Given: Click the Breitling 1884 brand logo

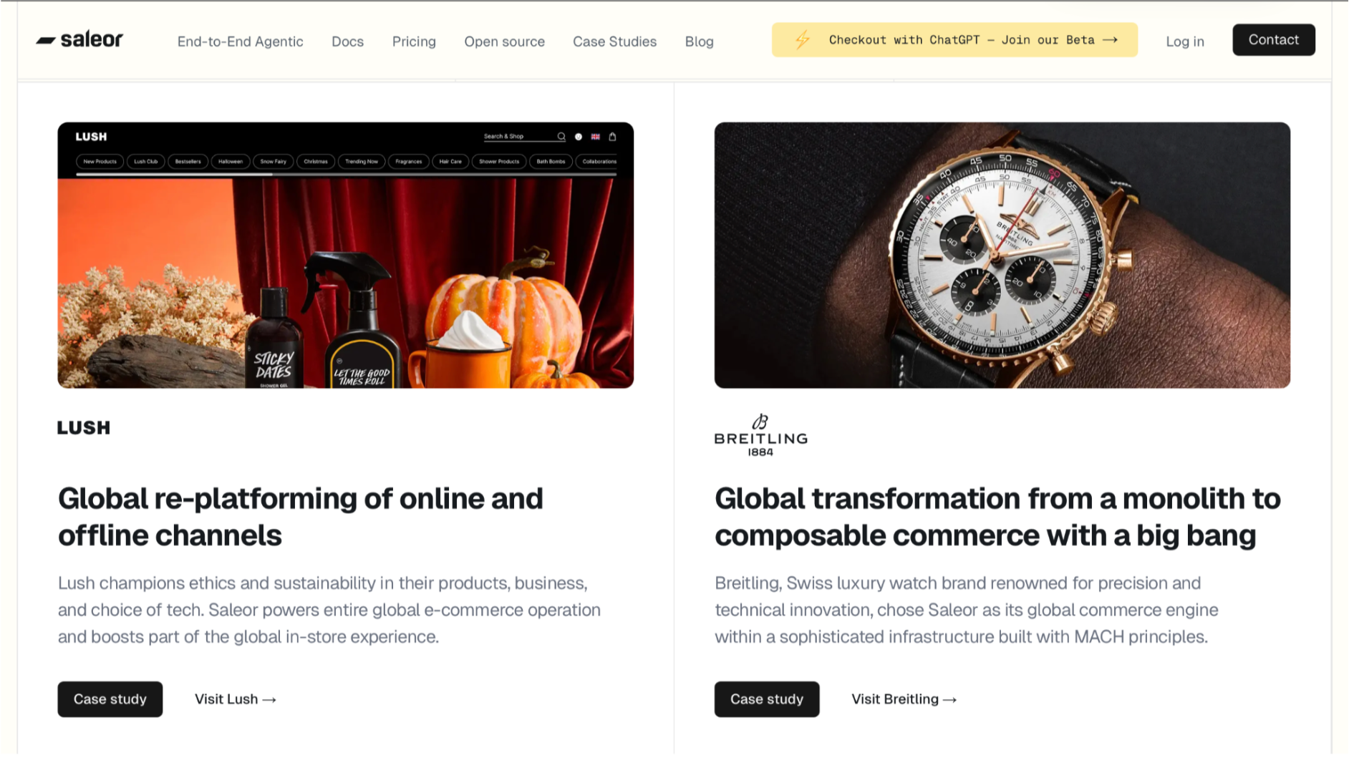Looking at the screenshot, I should (760, 435).
